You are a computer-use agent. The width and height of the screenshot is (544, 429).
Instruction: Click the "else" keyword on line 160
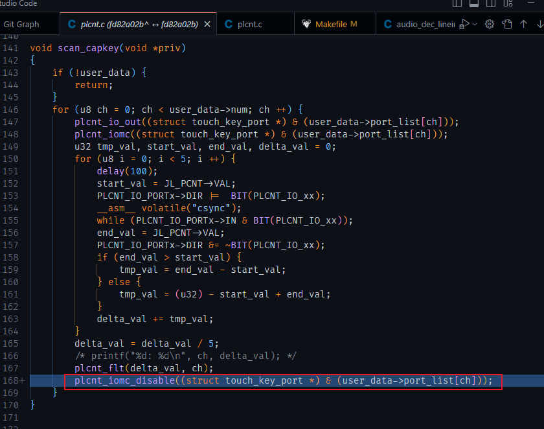click(119, 282)
